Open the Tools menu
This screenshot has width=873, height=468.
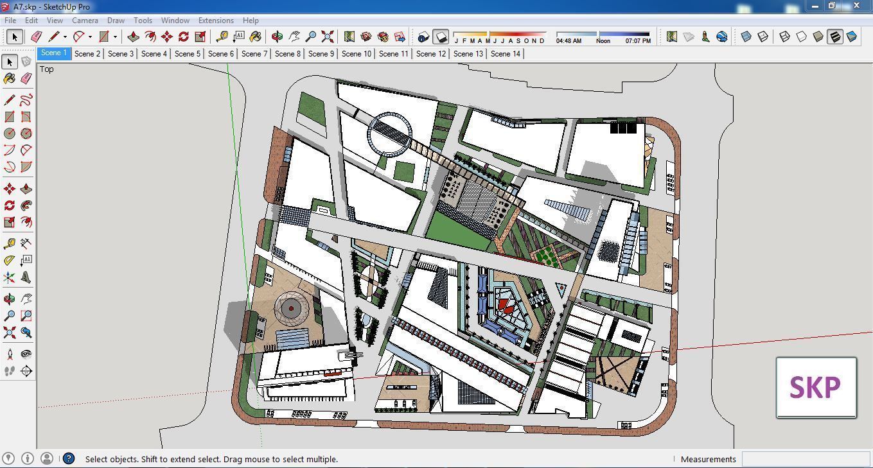click(143, 21)
